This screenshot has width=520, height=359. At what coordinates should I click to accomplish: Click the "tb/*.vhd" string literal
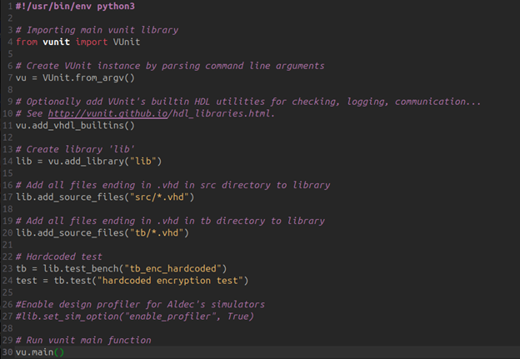[157, 233]
